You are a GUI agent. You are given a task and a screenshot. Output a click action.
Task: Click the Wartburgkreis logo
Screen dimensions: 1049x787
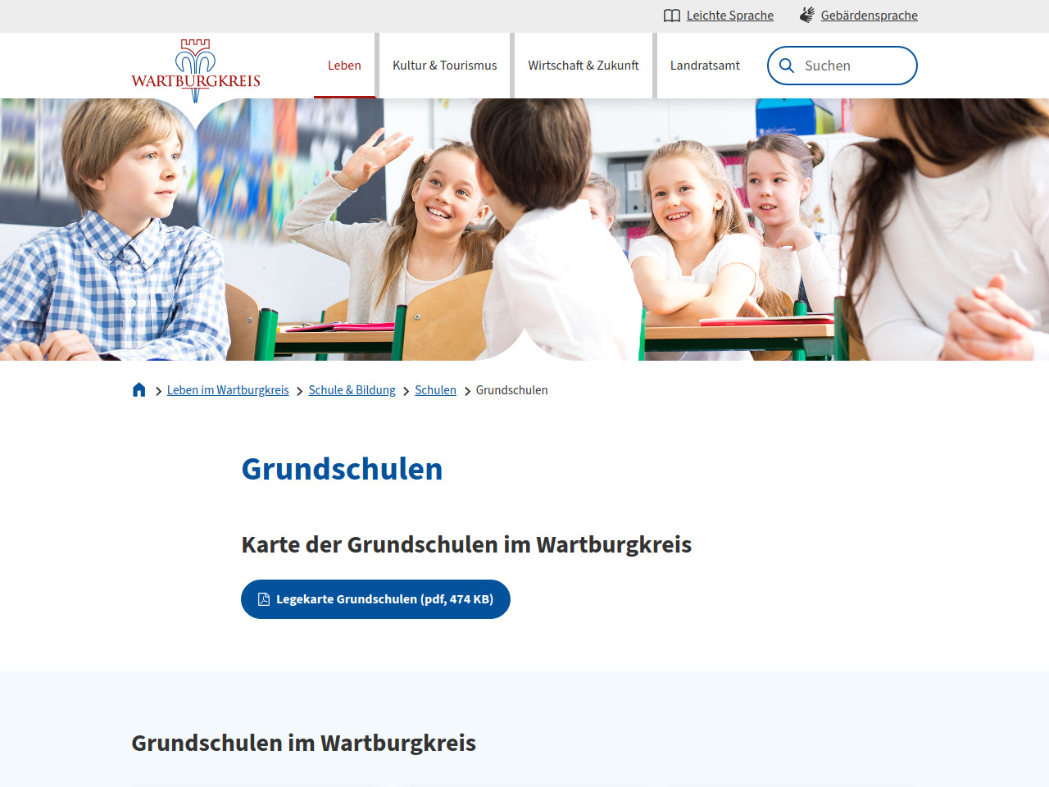tap(196, 71)
